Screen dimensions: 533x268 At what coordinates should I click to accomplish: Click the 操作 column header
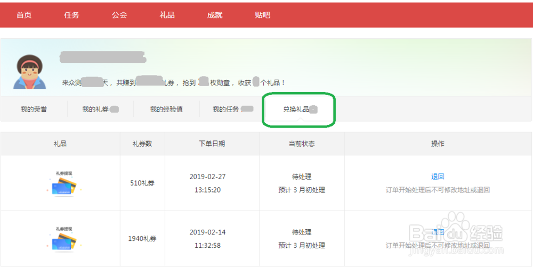pos(438,144)
